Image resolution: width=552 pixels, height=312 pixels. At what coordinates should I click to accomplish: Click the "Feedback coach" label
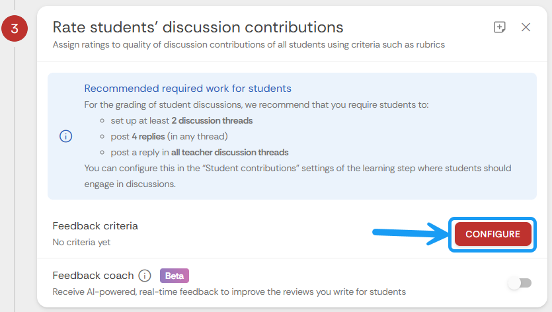click(x=93, y=276)
